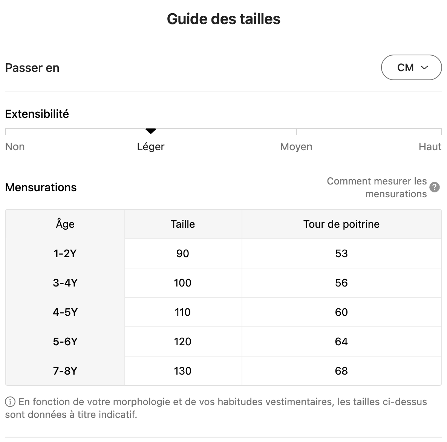
Task: Click the Âge column header
Action: click(65, 224)
